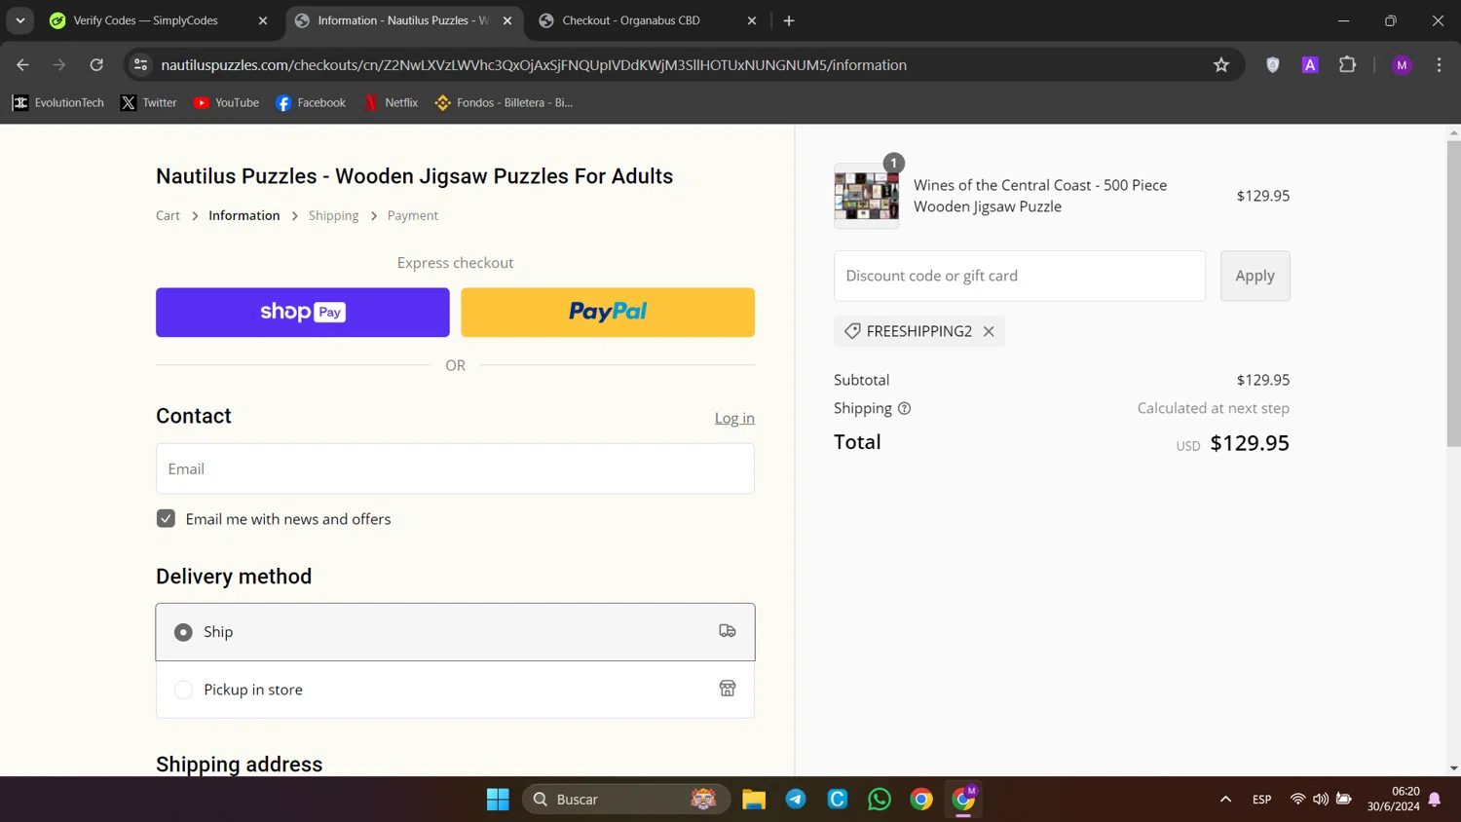Click the Buscar taskbar search box
The width and height of the screenshot is (1461, 822).
click(626, 800)
